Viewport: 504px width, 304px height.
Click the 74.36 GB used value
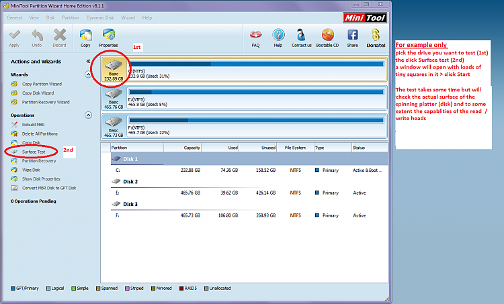(x=229, y=170)
